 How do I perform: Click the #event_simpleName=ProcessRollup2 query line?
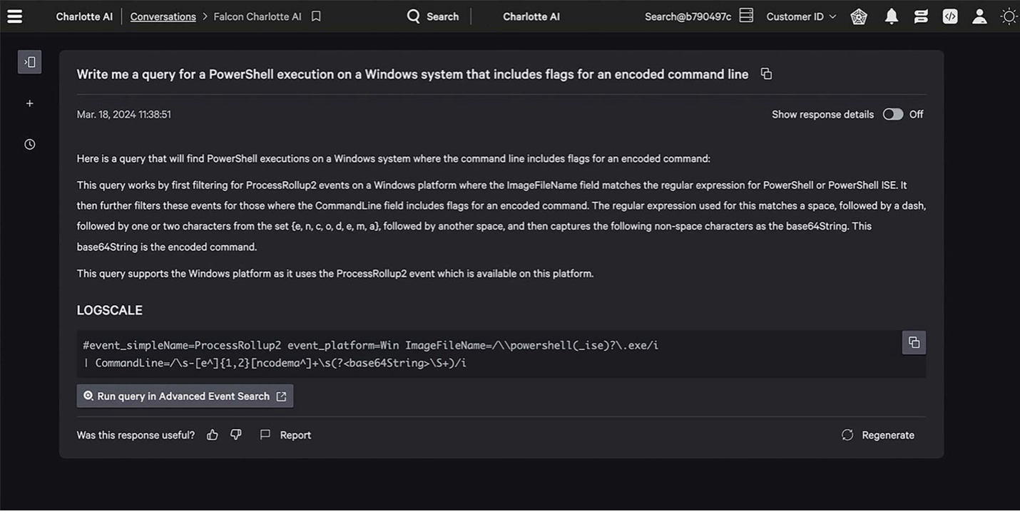(370, 345)
